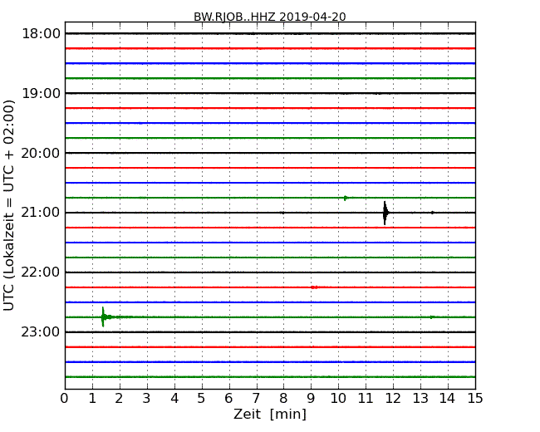Click the large black spike on the 21:00 trace
Screen dimensions: 540x432
[385, 213]
